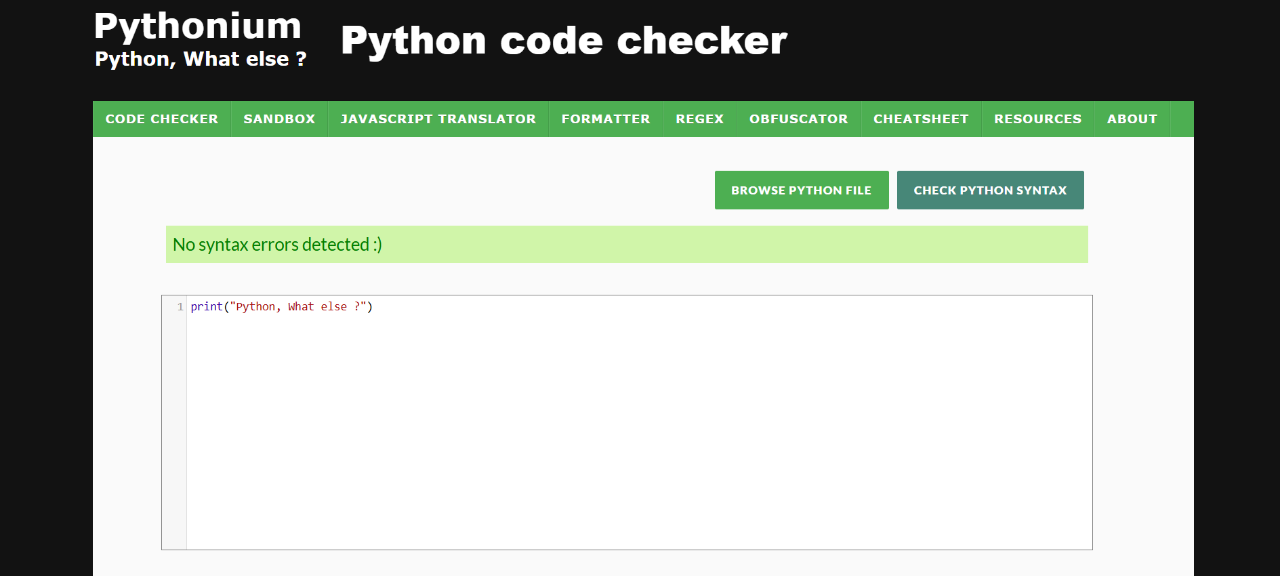This screenshot has height=576, width=1280.
Task: Place cursor on the print statement code
Action: 282,307
